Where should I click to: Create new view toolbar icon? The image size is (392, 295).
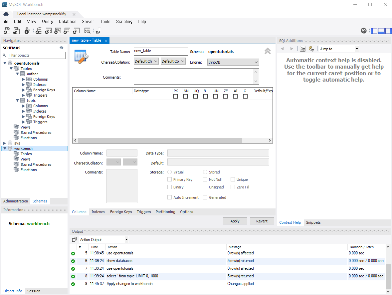click(58, 31)
